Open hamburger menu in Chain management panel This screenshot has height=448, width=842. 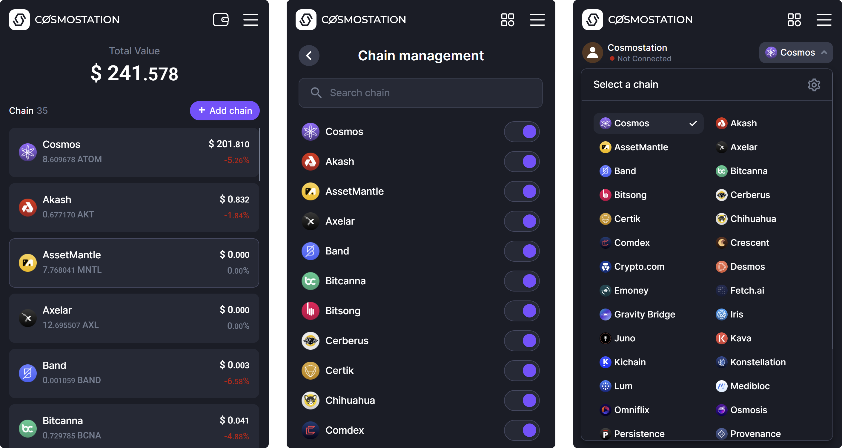(x=537, y=20)
